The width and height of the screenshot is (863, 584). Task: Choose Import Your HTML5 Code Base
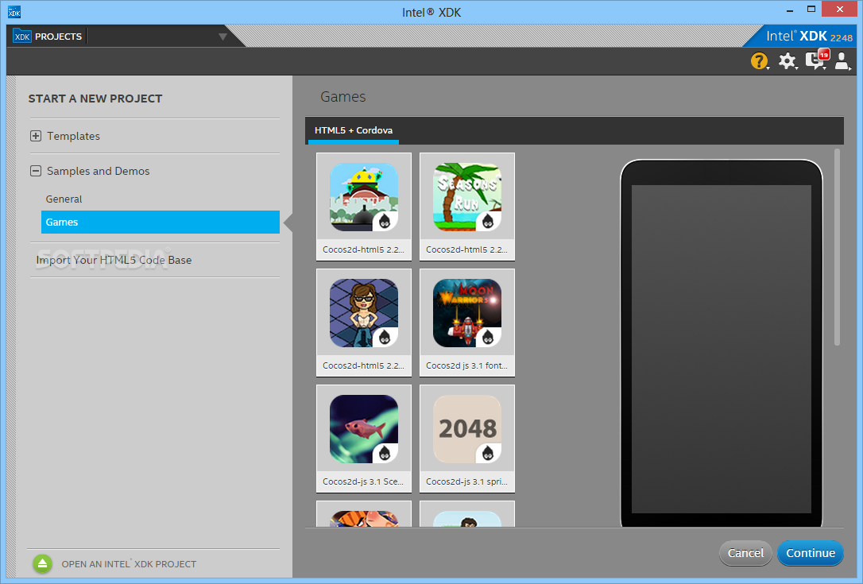(114, 260)
